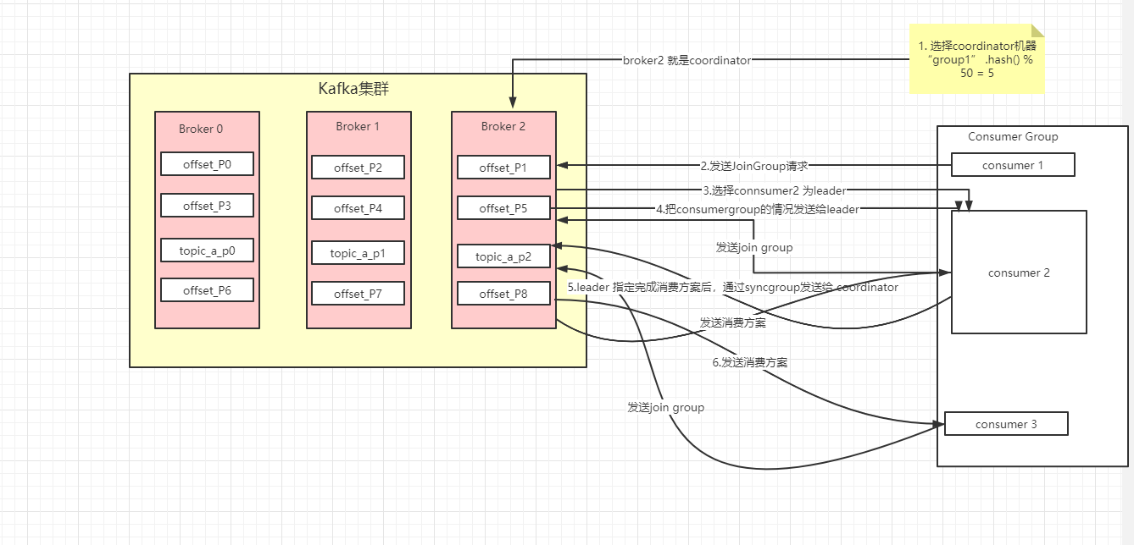Select the offset_P4 block

[x=358, y=207]
